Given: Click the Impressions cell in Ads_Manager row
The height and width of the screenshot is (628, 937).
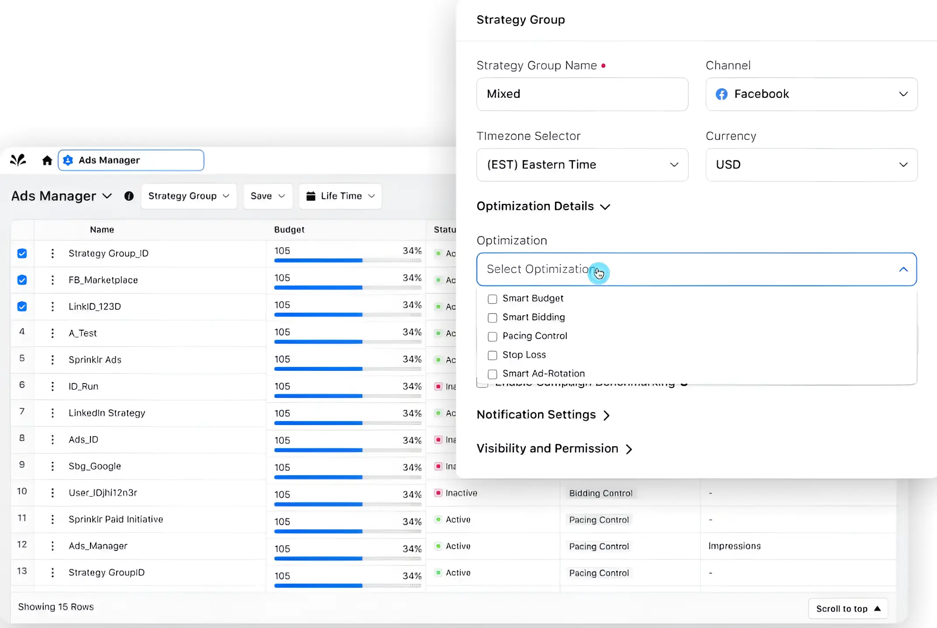Looking at the screenshot, I should [734, 546].
